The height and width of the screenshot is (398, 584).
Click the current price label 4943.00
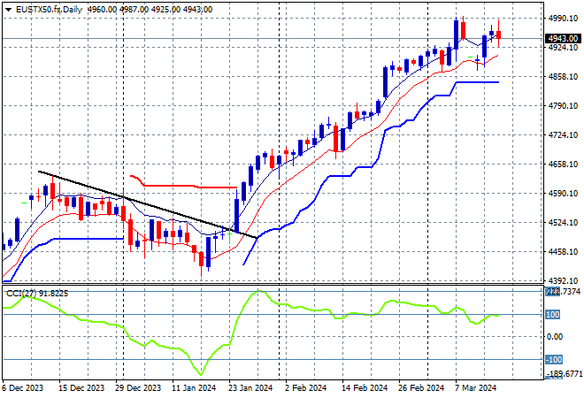(563, 39)
